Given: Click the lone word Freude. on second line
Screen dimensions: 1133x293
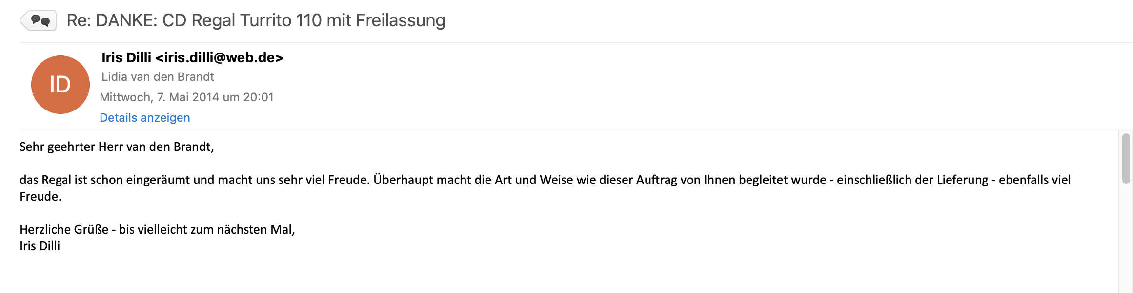Looking at the screenshot, I should point(40,197).
